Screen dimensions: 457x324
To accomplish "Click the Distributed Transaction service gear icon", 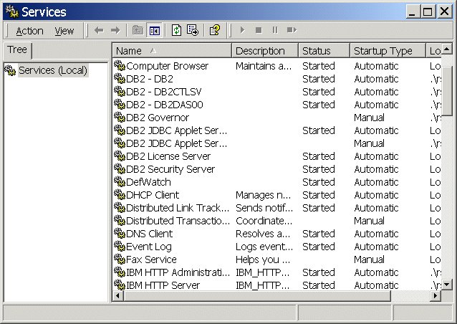I will [x=120, y=221].
